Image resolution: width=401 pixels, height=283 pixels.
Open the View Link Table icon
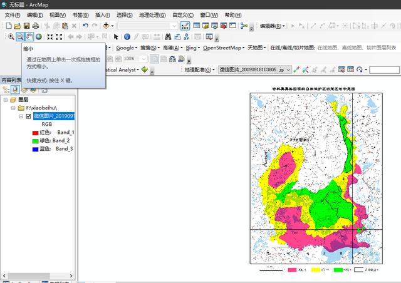click(350, 69)
